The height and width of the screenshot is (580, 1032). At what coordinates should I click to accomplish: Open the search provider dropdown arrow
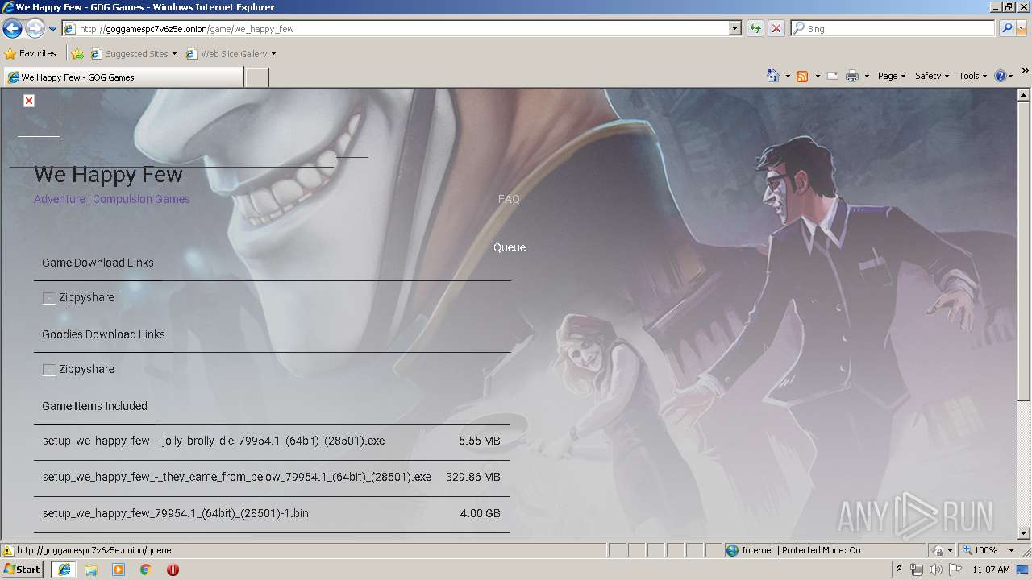[x=1022, y=29]
